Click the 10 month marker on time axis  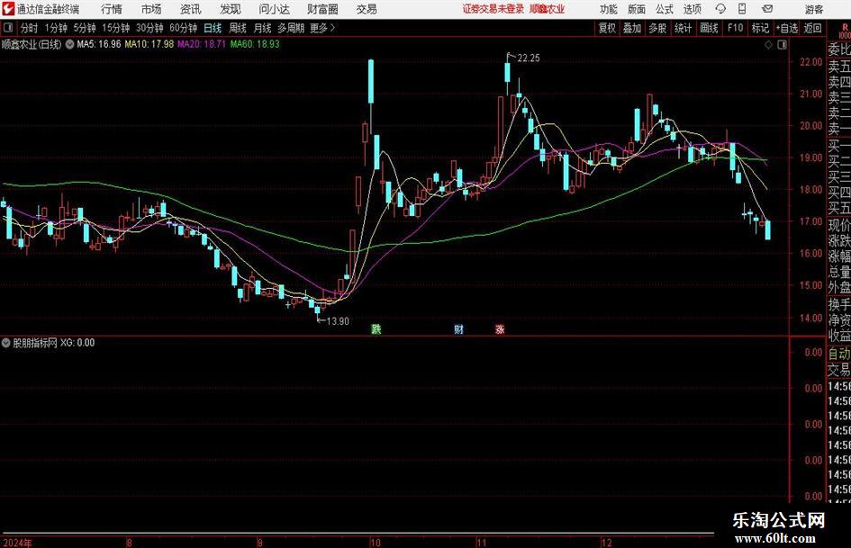pyautogui.click(x=375, y=542)
